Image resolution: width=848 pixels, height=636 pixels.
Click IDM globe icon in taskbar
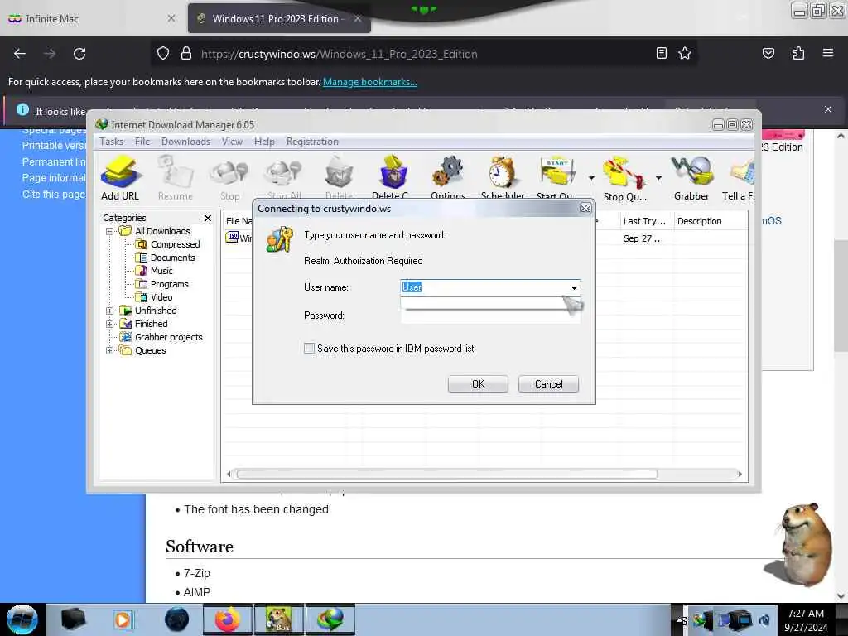point(330,619)
